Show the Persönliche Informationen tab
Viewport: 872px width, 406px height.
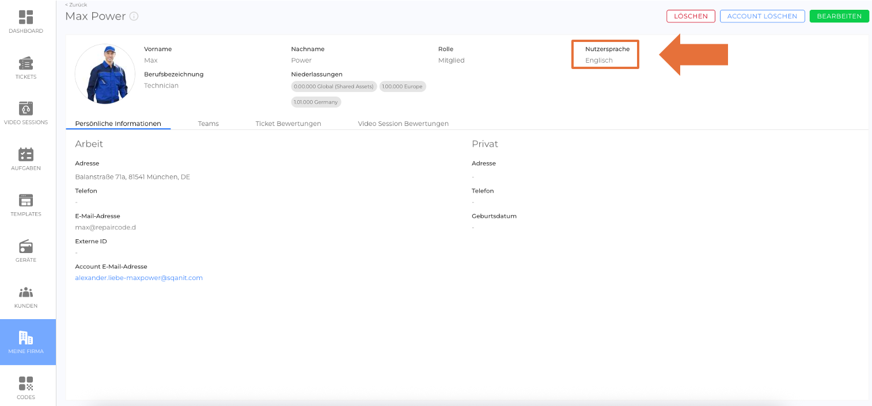pyautogui.click(x=118, y=124)
